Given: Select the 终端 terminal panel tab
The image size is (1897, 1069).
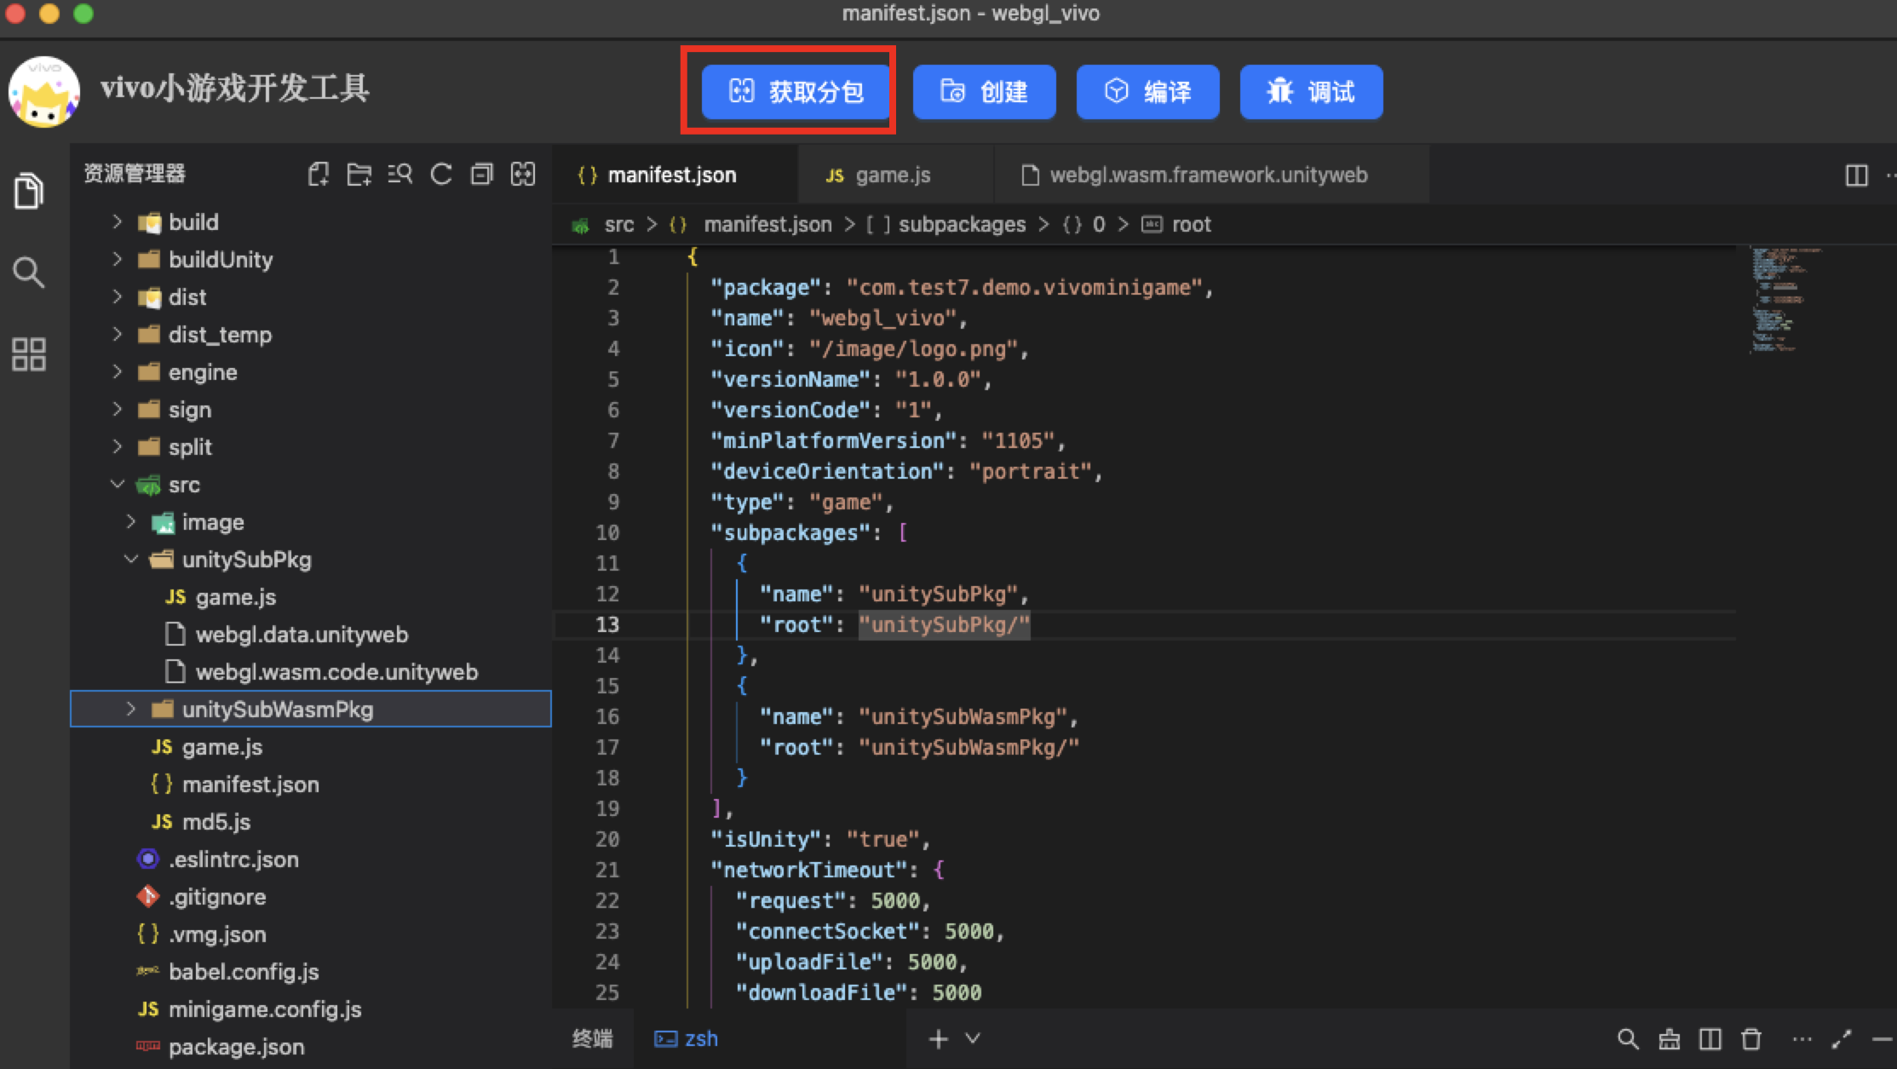Looking at the screenshot, I should pos(593,1038).
